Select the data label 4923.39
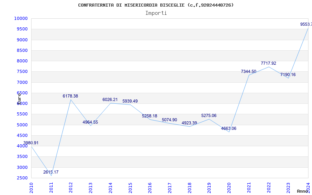Image resolution: width=312 pixels, height=195 pixels. pos(189,123)
